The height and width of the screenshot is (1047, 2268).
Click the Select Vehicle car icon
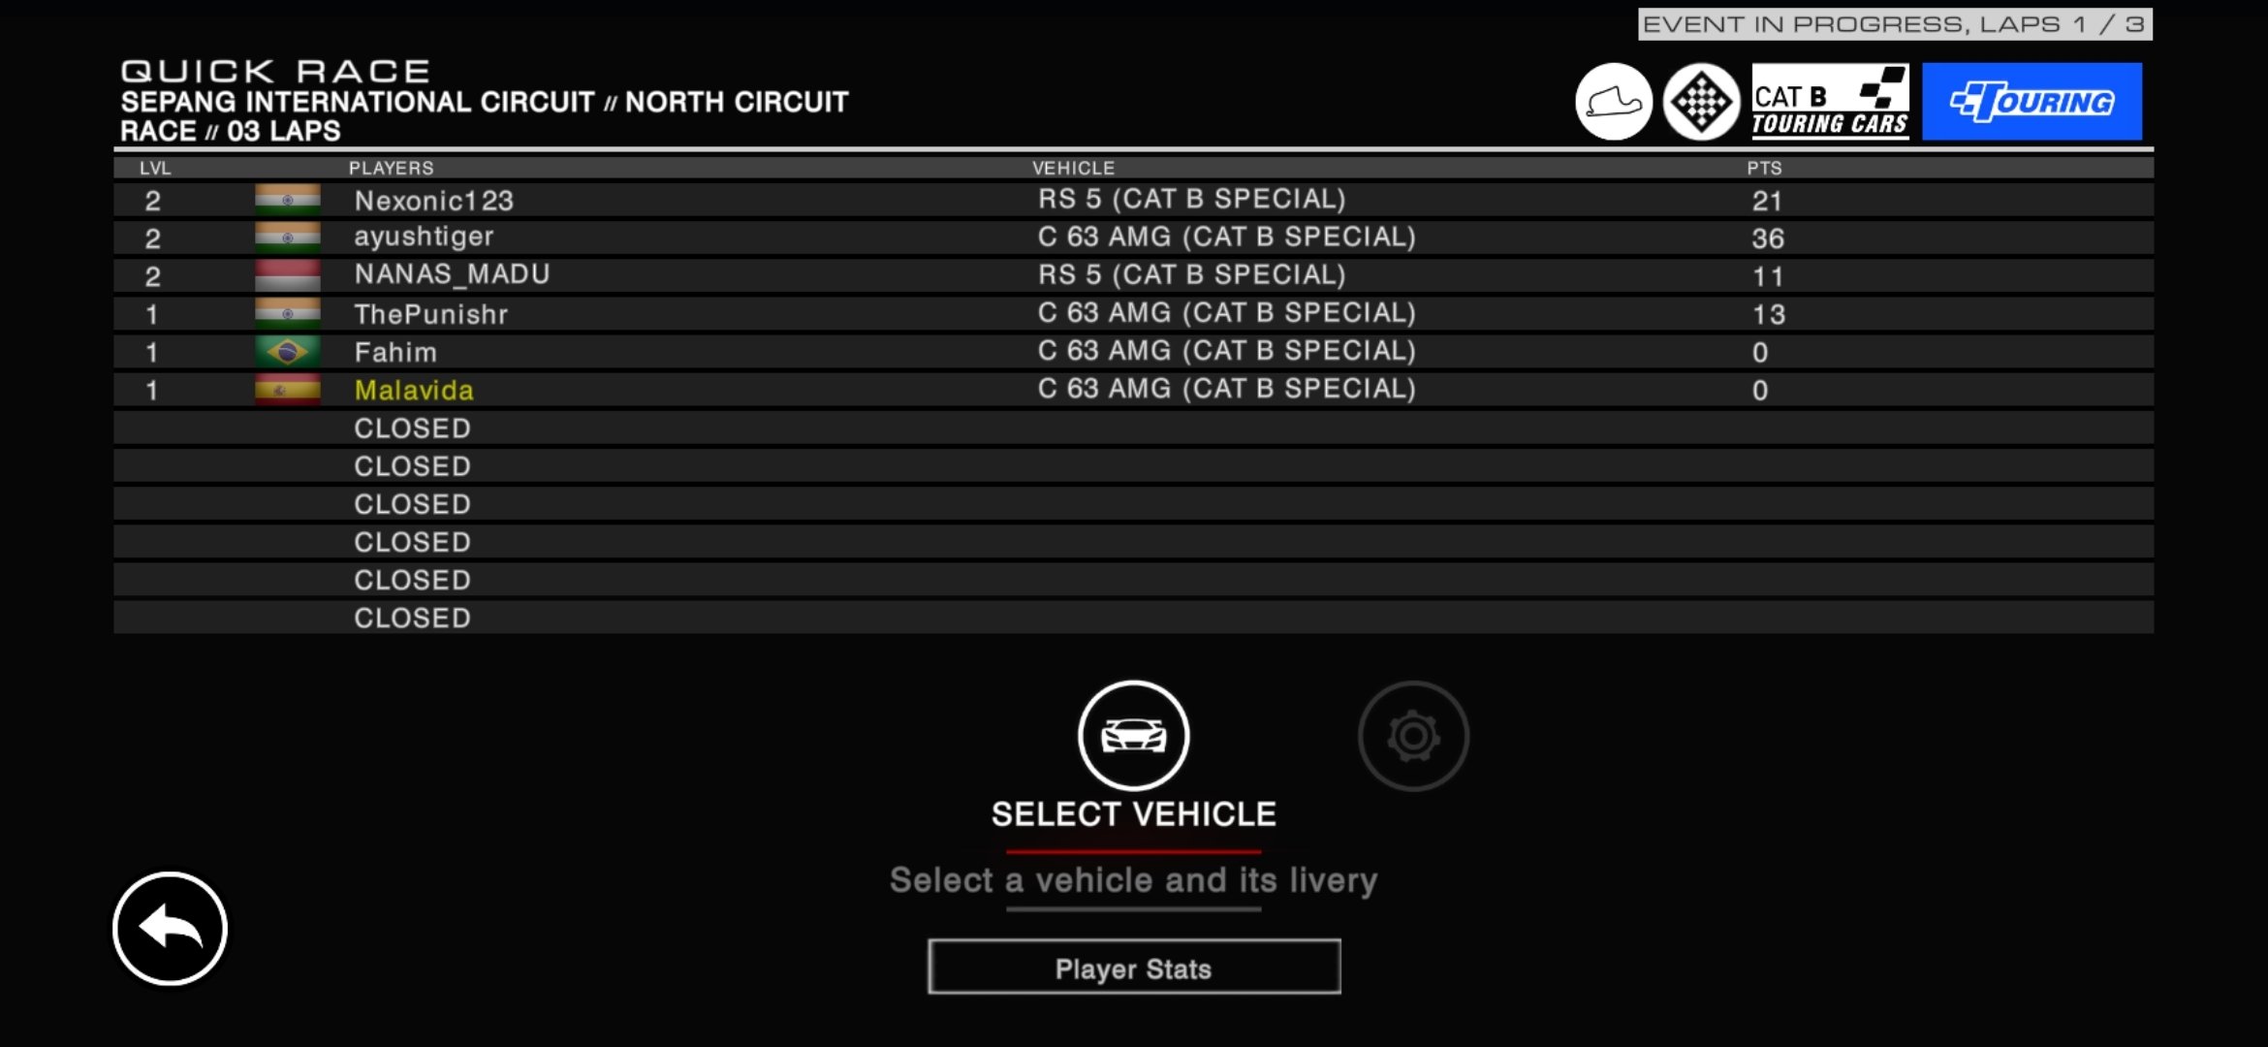[1133, 736]
